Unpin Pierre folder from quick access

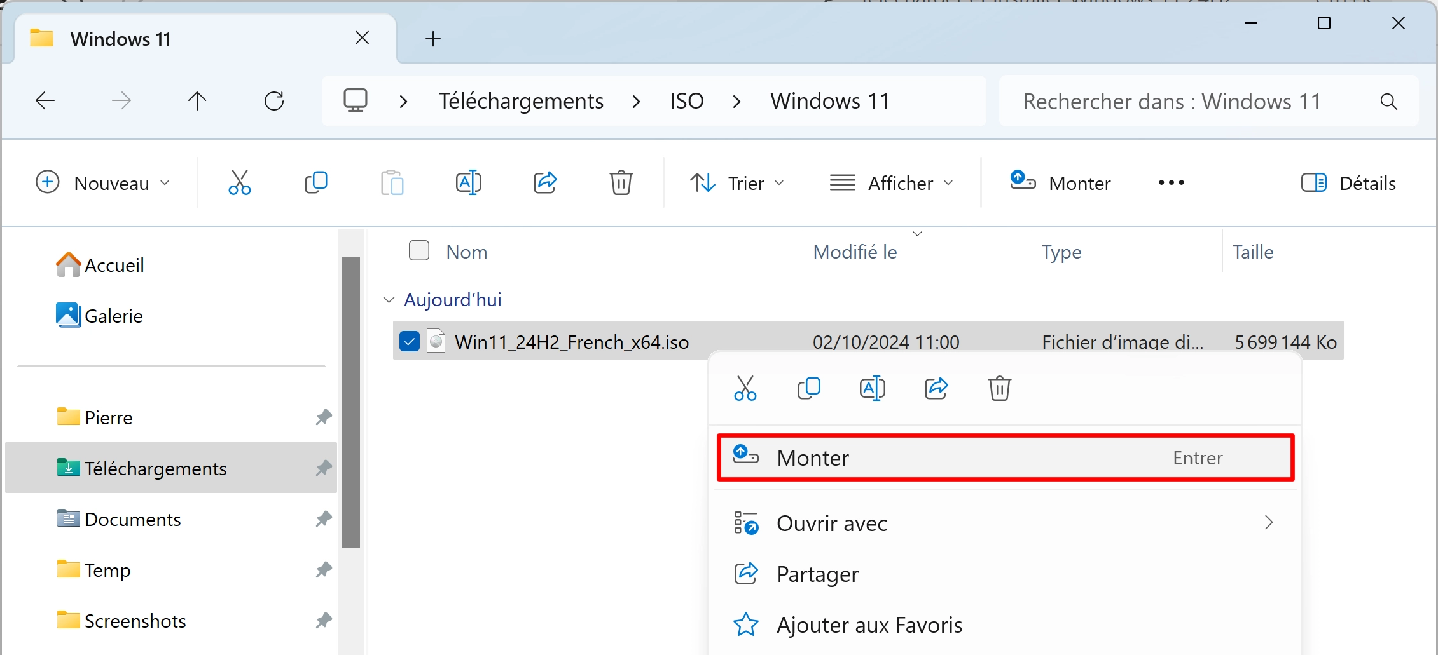point(324,417)
